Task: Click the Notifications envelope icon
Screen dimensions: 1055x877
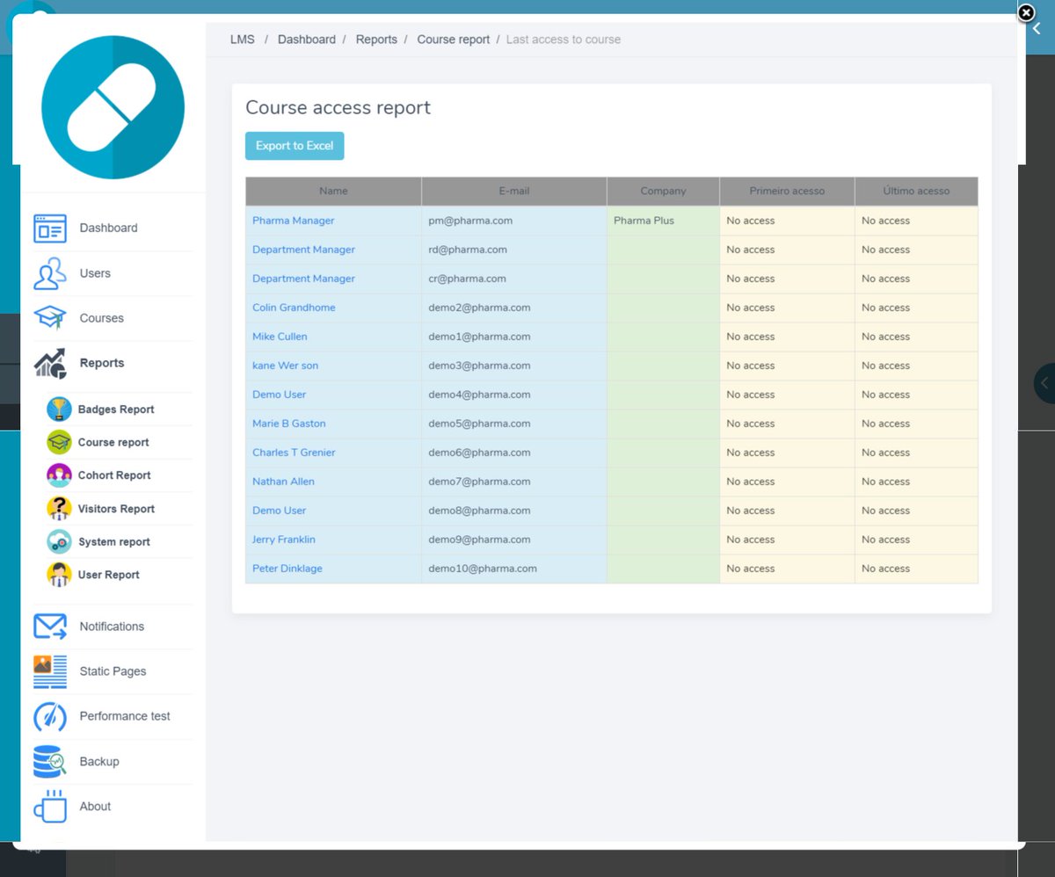Action: pos(50,626)
